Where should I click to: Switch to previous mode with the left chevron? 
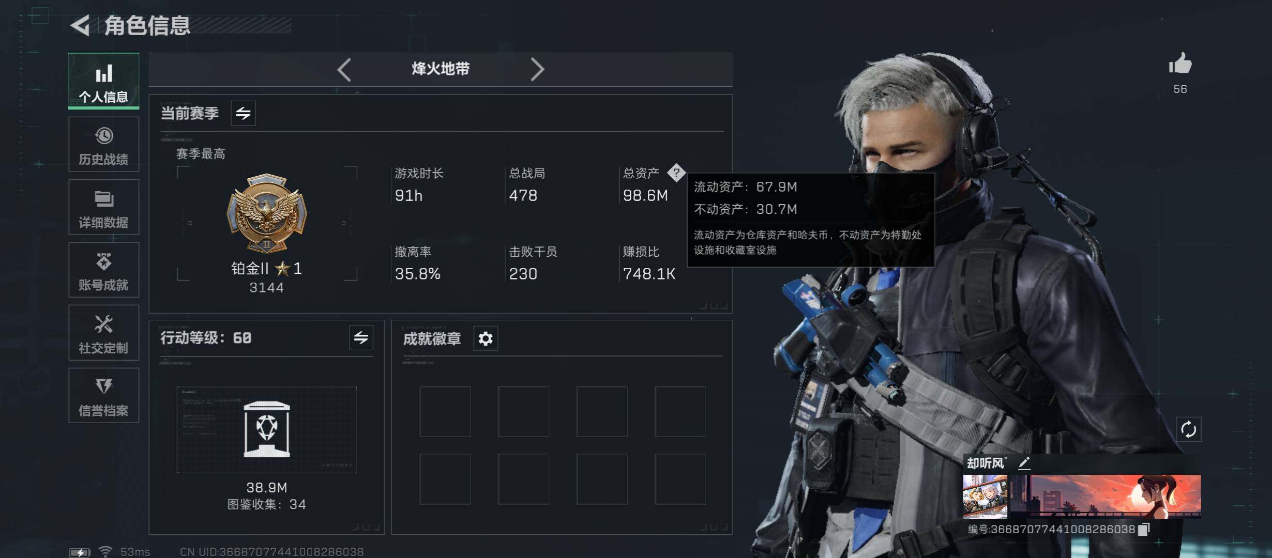pyautogui.click(x=344, y=69)
